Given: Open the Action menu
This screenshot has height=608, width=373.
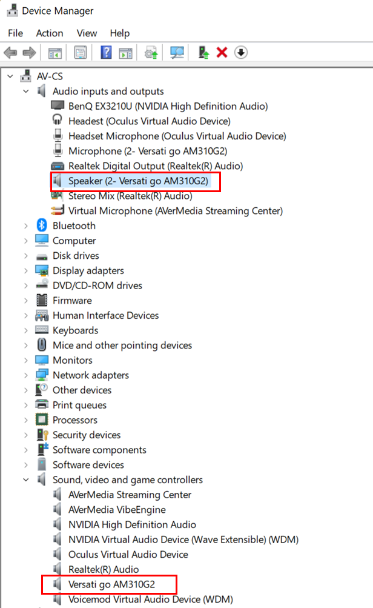Looking at the screenshot, I should point(50,33).
